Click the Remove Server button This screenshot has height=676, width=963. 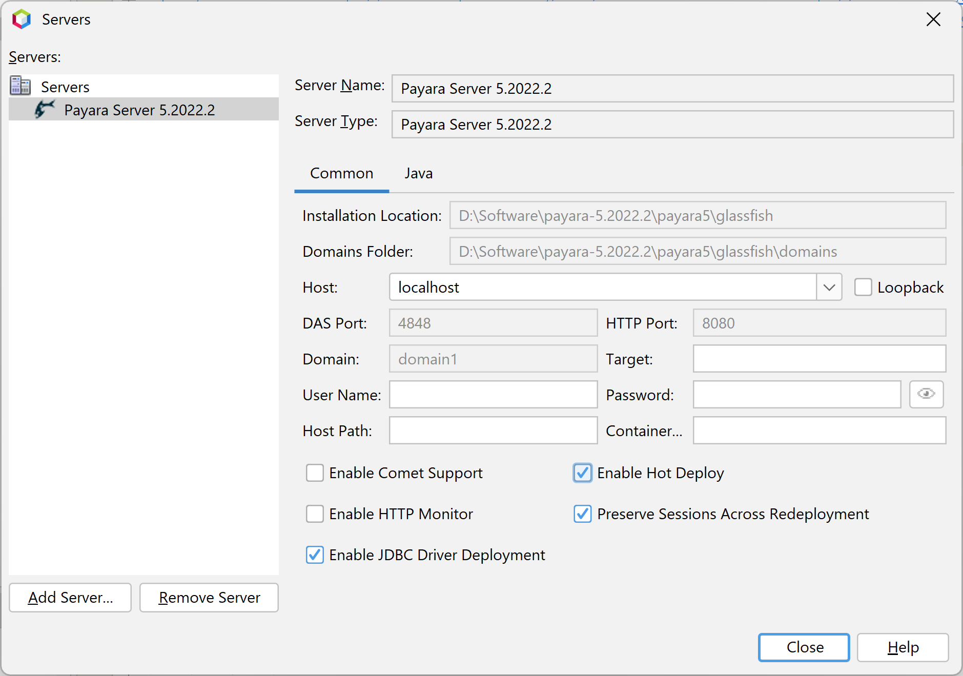[209, 598]
